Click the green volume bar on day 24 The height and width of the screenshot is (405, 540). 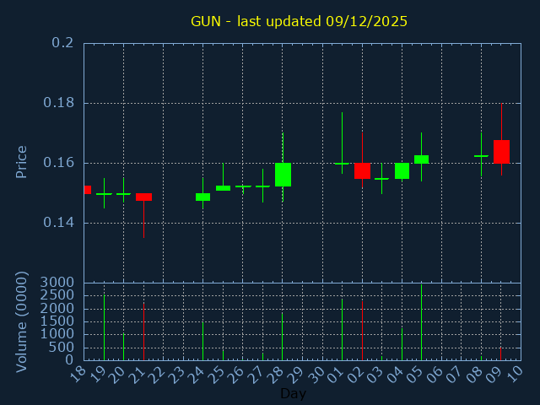coord(202,340)
